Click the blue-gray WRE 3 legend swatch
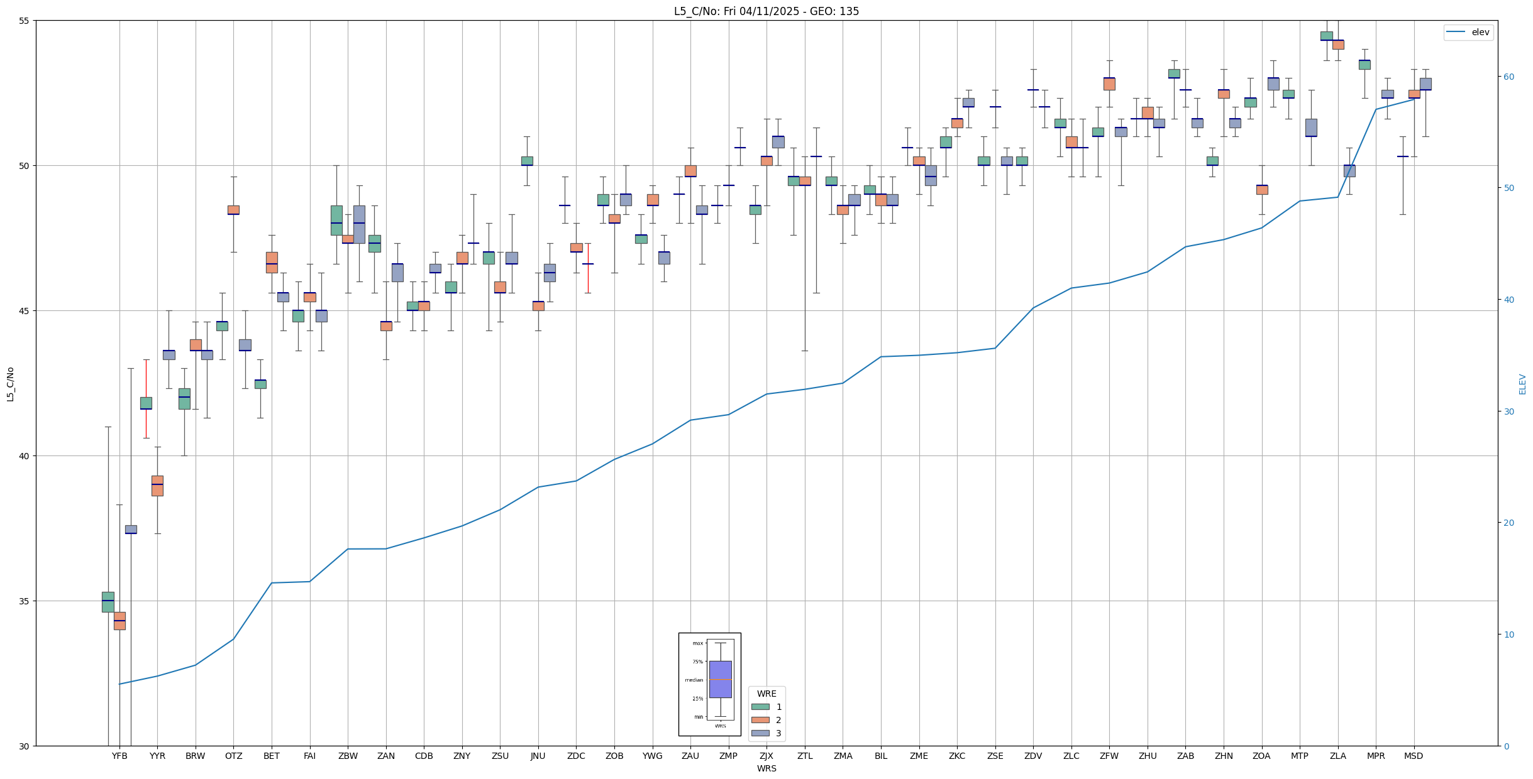The width and height of the screenshot is (1533, 779). [x=760, y=733]
